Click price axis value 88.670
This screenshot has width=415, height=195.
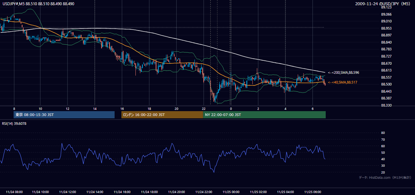coord(386,63)
